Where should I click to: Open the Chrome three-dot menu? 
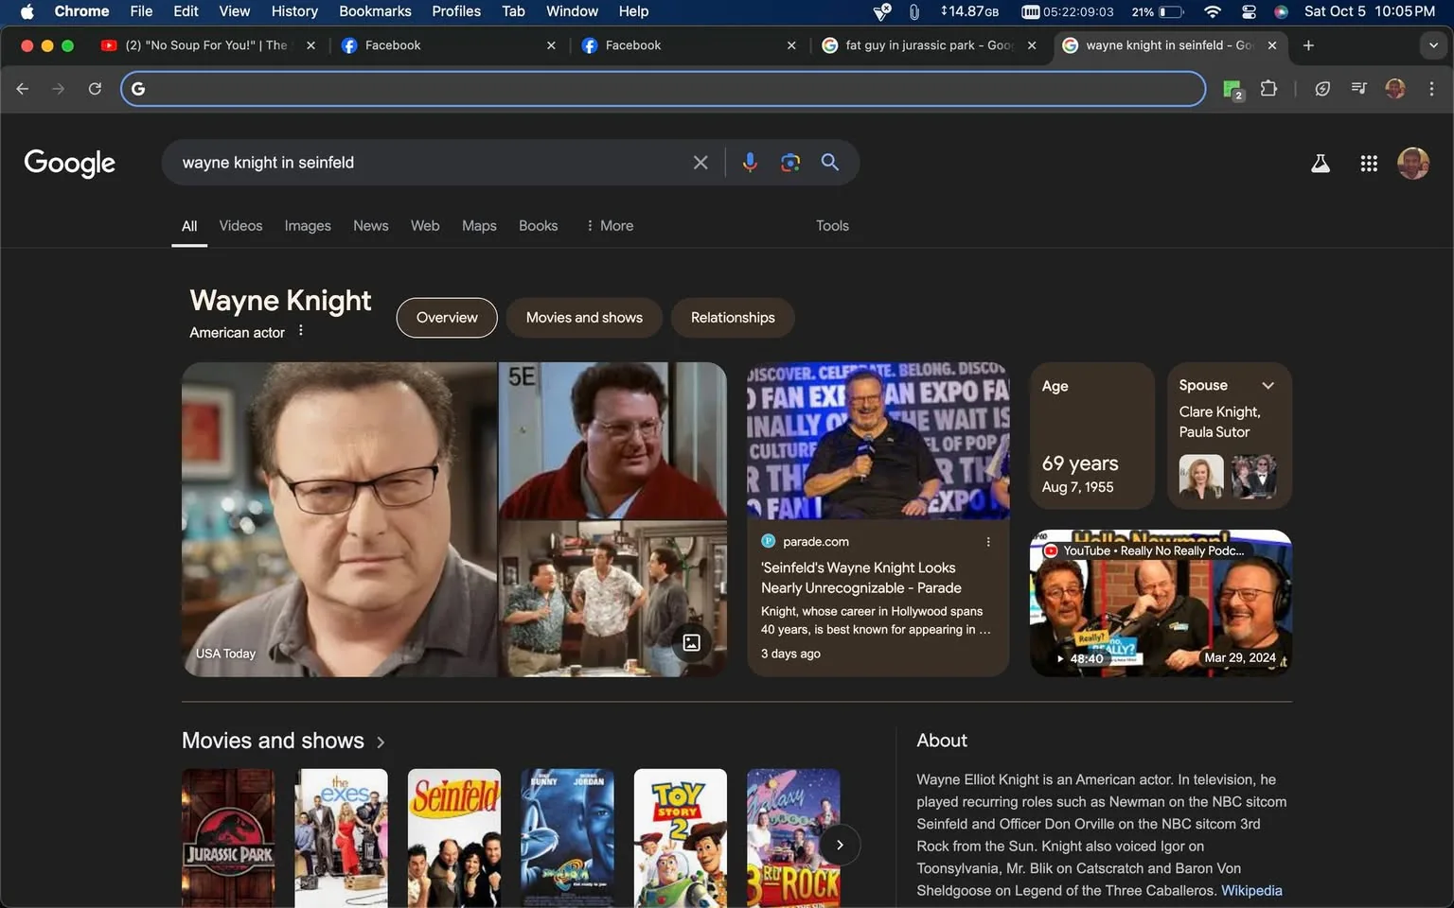click(x=1431, y=89)
